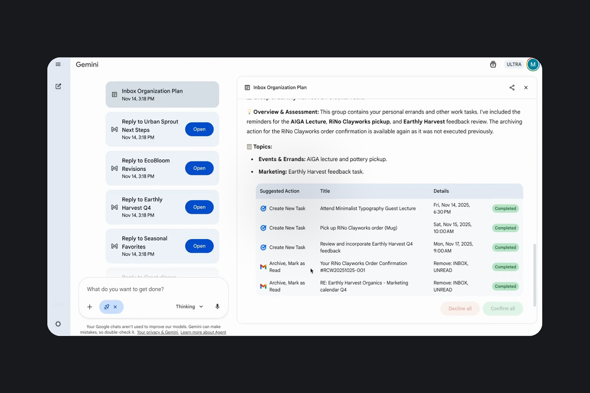
Task: Remove the Agent chip in prompt box
Action: [x=115, y=307]
